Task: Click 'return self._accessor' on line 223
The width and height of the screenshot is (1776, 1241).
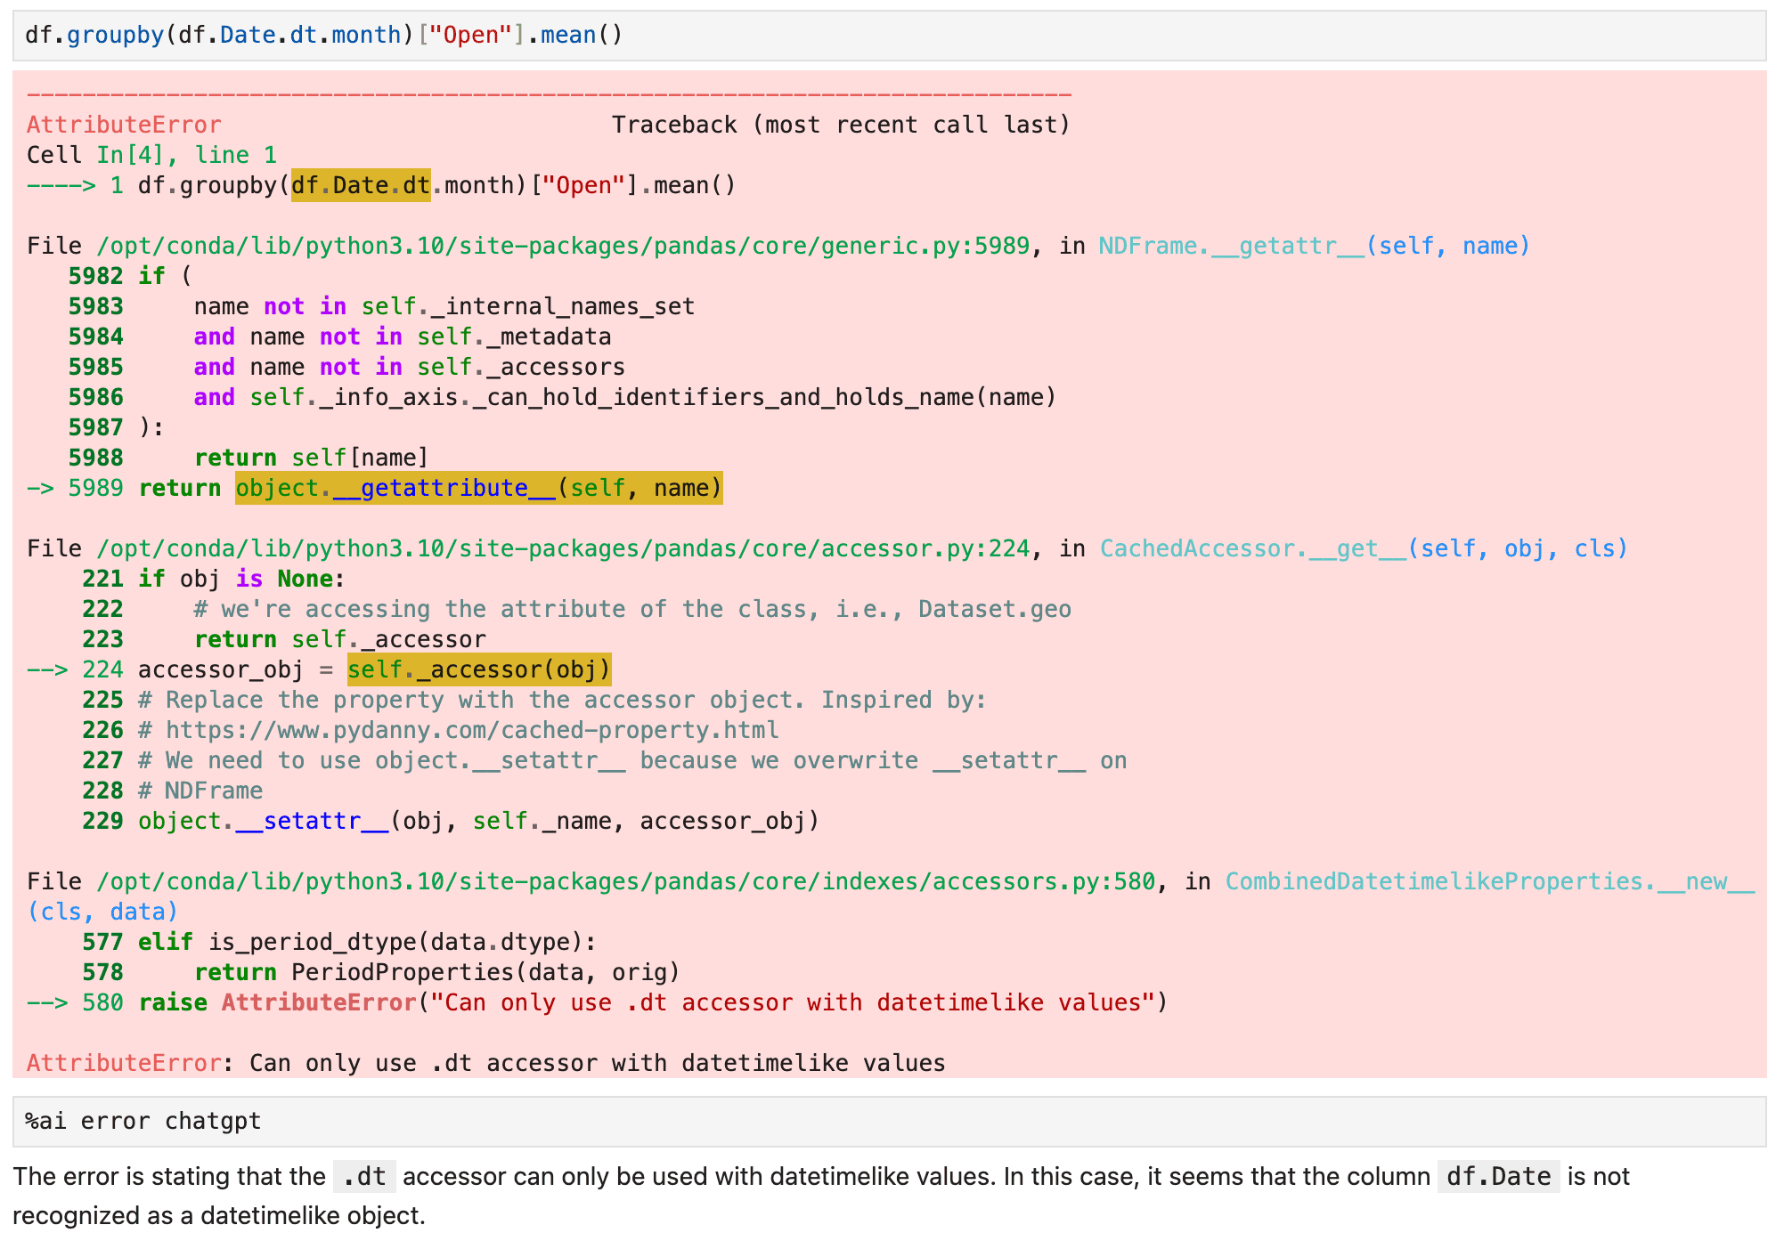Action: click(340, 639)
